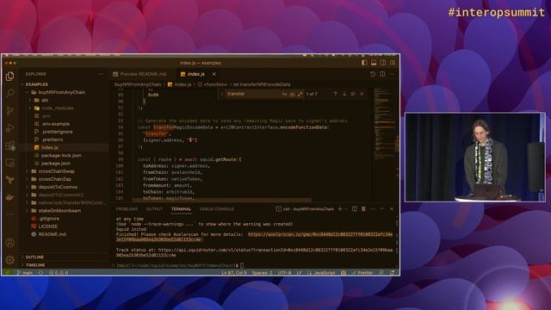551x310 pixels.
Task: Open the Timeline history icon in editor toolbar
Action: (x=373, y=74)
